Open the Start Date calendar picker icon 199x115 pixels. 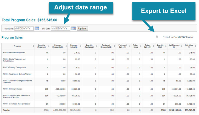[37, 28]
